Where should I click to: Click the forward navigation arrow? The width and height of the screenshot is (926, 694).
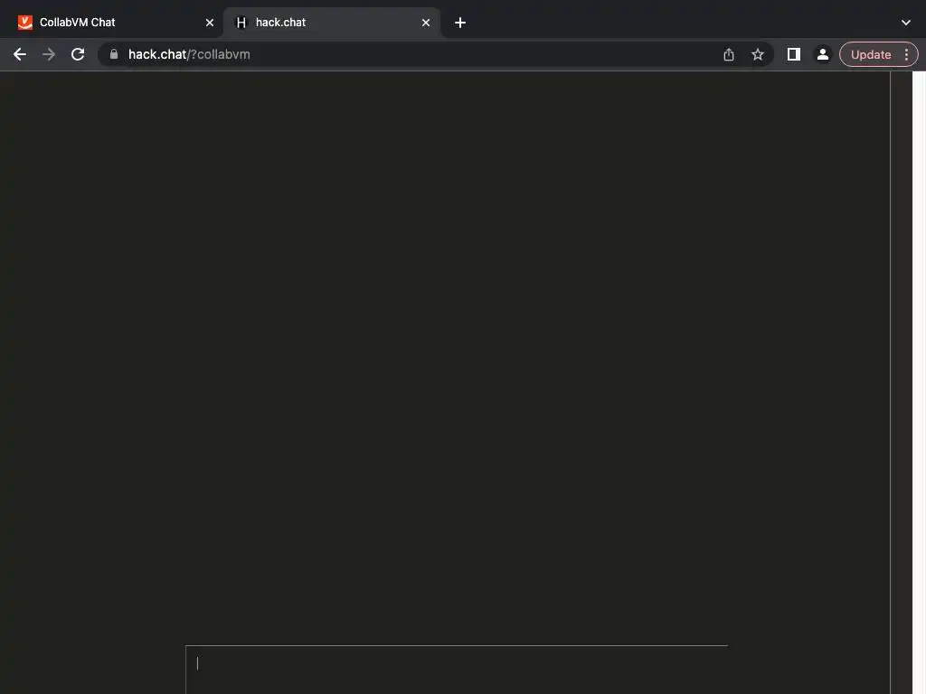49,54
